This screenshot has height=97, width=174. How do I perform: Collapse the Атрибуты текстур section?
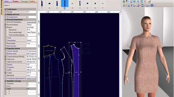[5, 81]
